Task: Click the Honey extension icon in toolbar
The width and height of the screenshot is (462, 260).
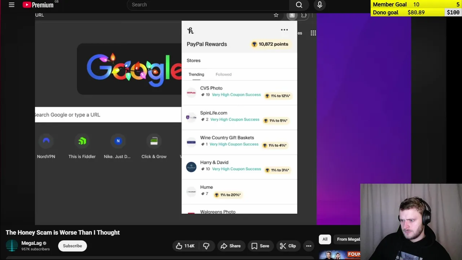Action: pyautogui.click(x=292, y=15)
